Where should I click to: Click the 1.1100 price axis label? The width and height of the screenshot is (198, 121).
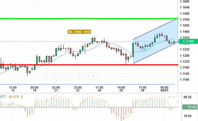click(185, 80)
